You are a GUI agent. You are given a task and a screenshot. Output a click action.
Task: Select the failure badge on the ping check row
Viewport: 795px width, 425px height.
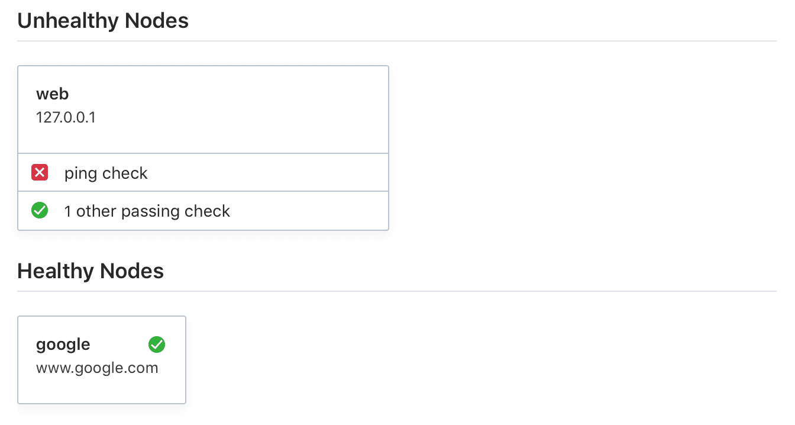(39, 172)
